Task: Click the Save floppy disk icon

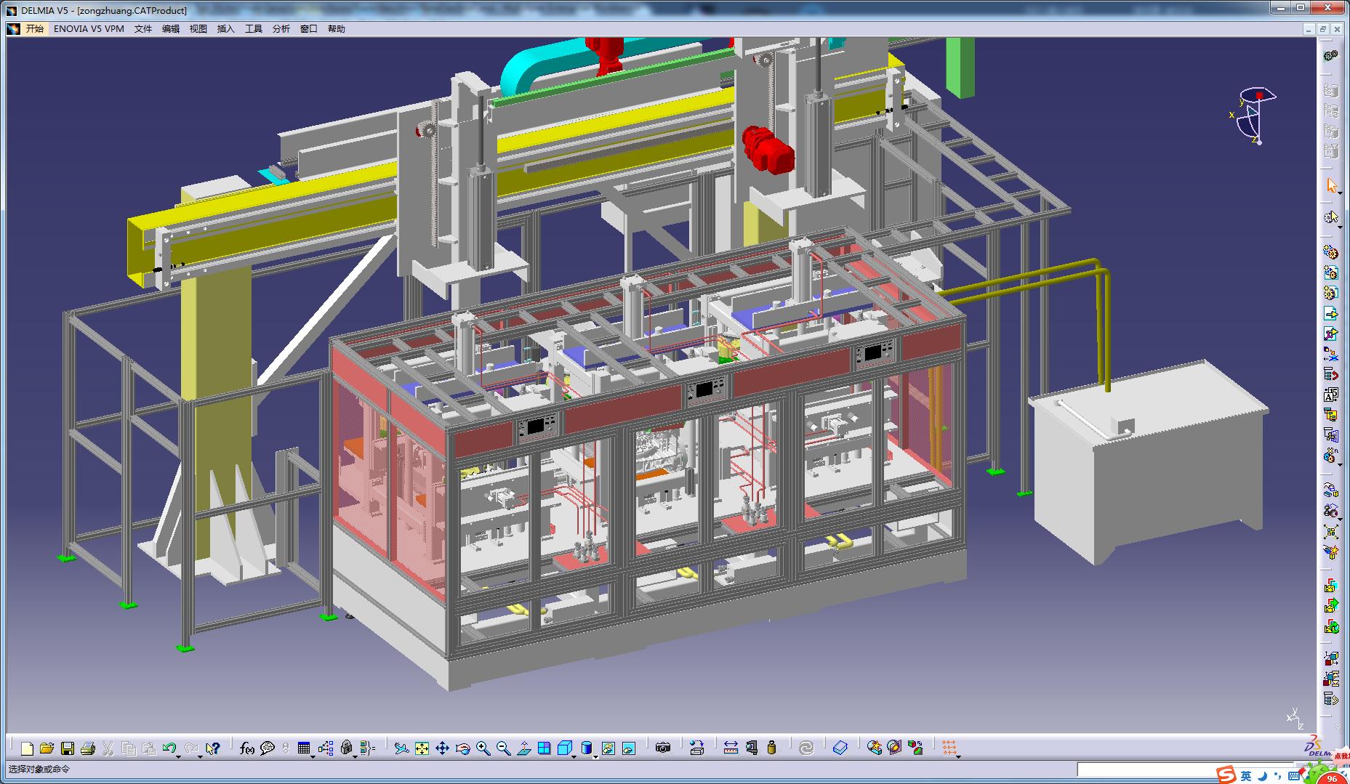Action: (x=68, y=748)
